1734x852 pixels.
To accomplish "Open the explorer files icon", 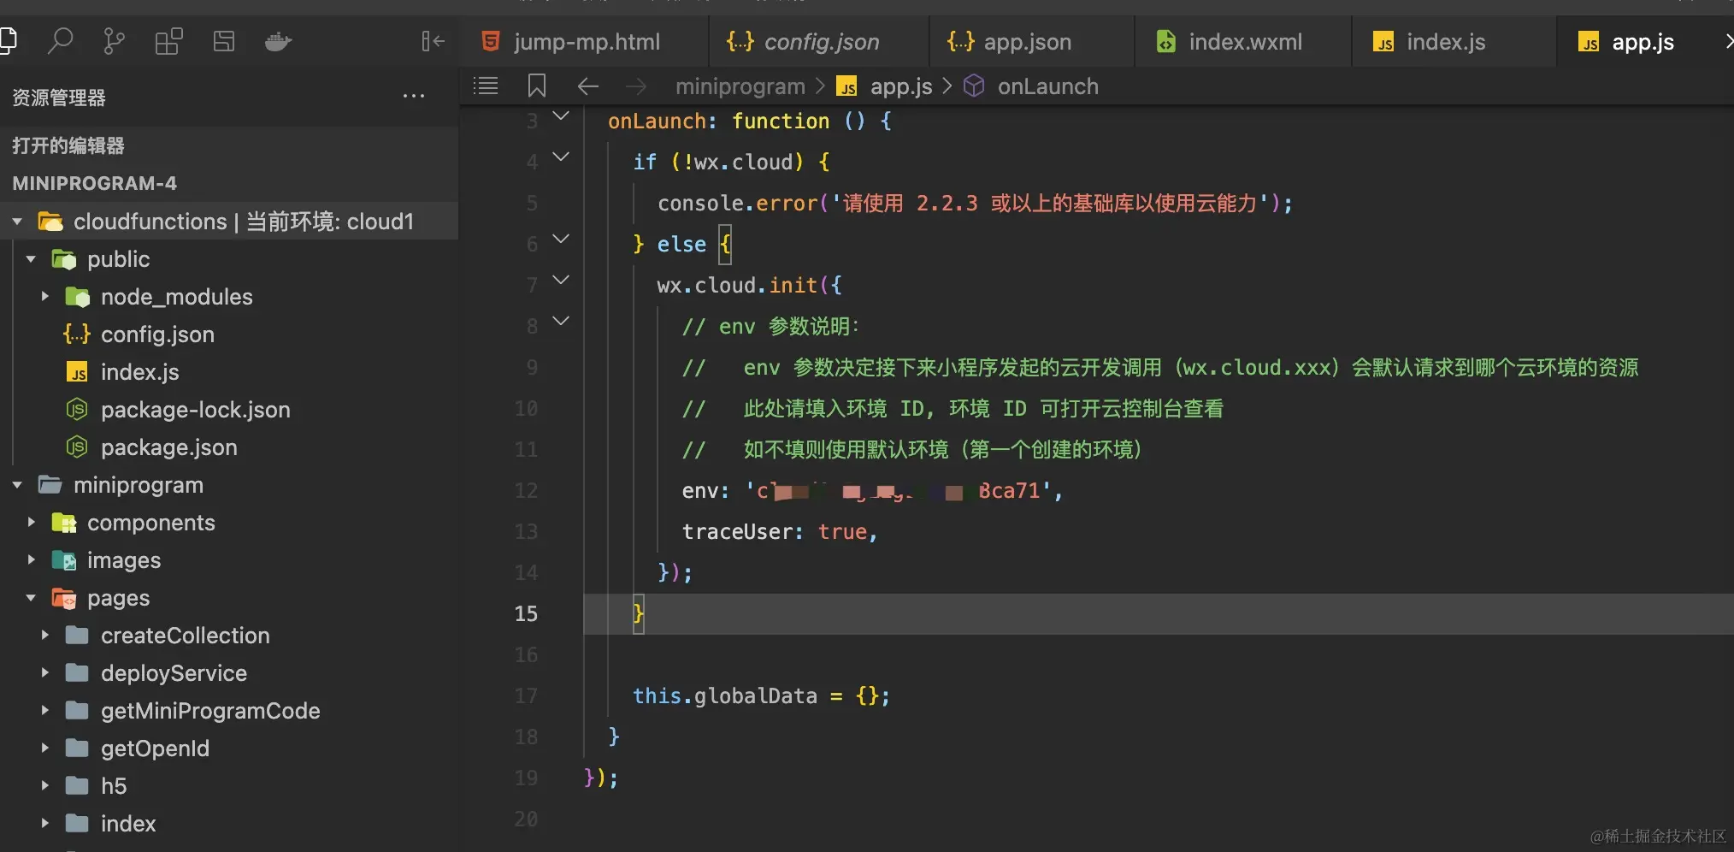I will pos(8,41).
